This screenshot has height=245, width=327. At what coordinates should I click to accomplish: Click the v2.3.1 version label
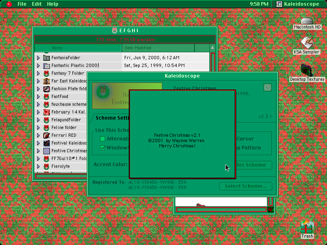point(265,116)
